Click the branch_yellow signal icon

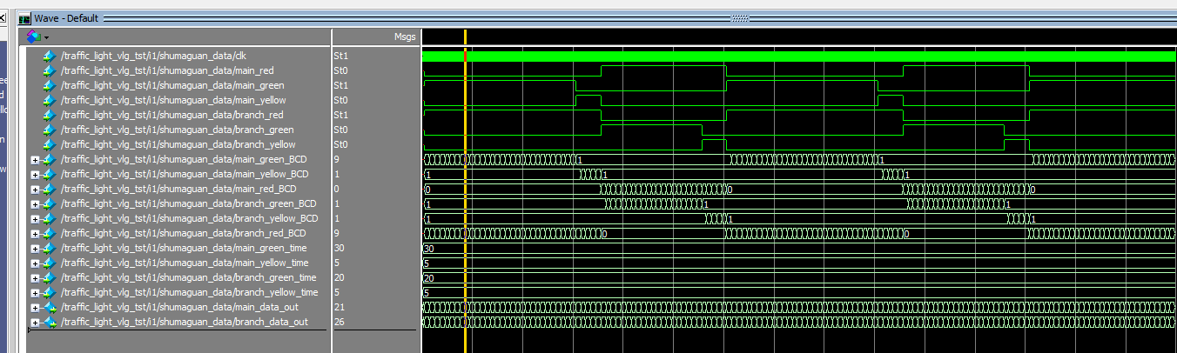click(x=49, y=144)
